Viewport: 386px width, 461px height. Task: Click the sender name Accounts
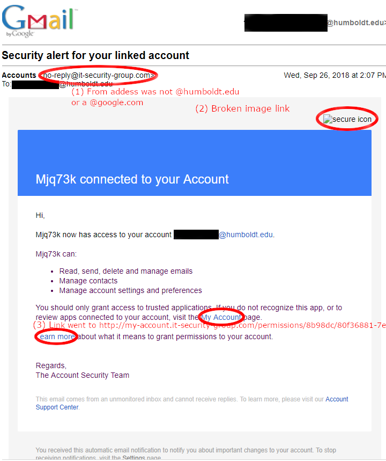tap(19, 75)
